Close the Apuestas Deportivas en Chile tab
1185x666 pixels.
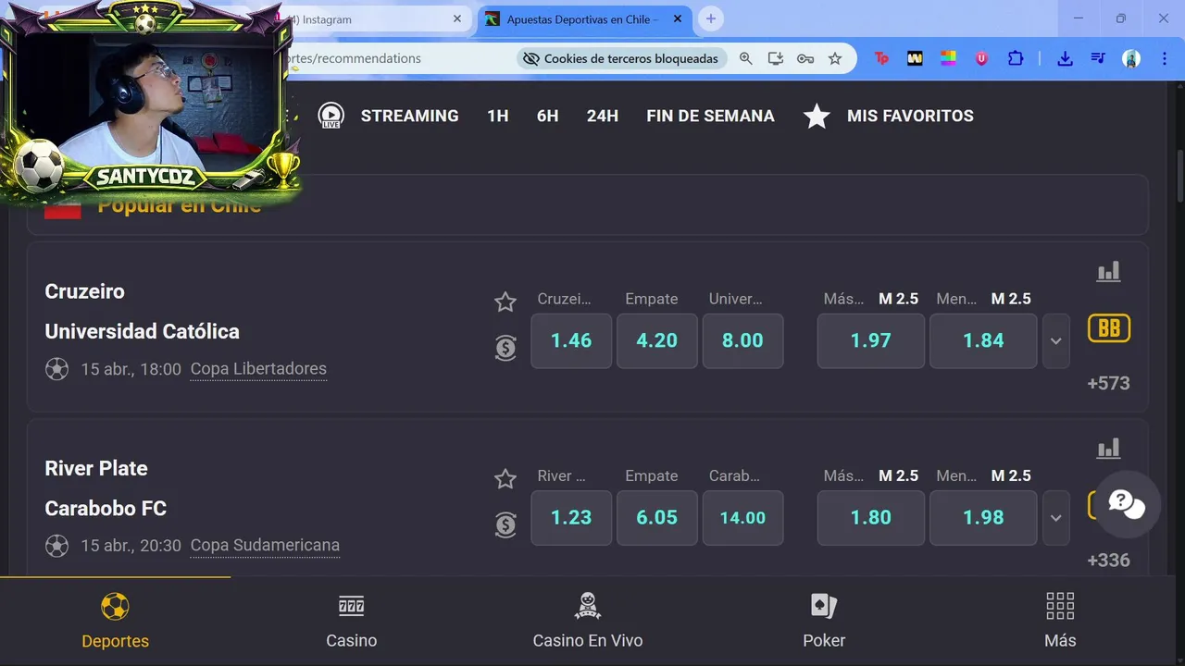tap(678, 18)
